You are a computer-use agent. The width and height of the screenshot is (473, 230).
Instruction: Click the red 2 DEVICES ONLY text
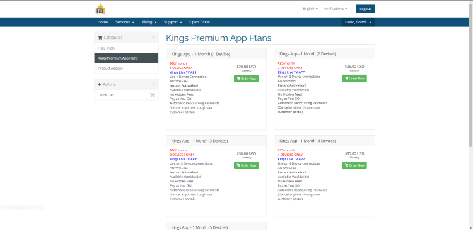click(290, 68)
